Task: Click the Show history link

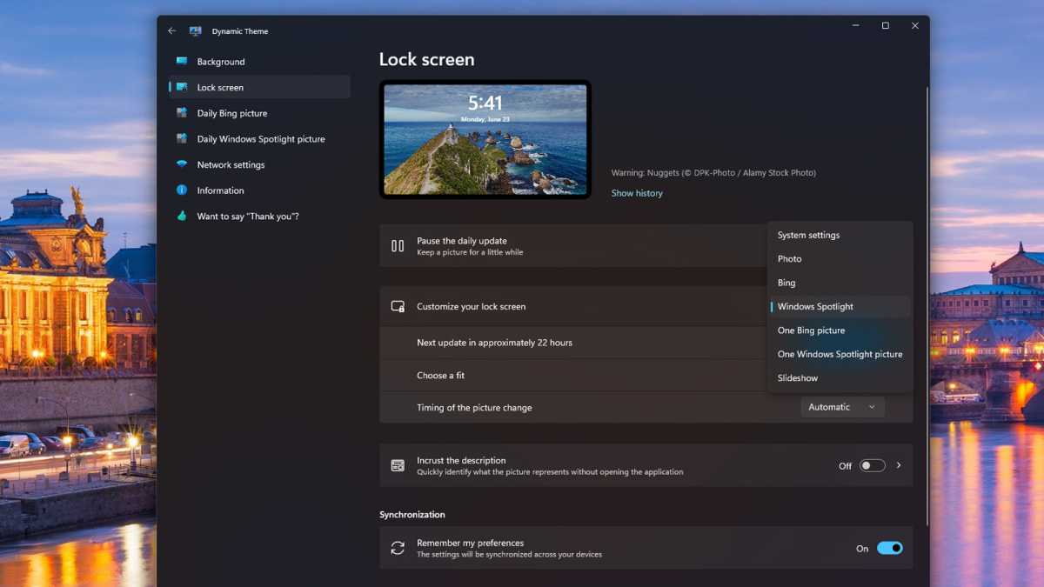Action: click(x=637, y=192)
